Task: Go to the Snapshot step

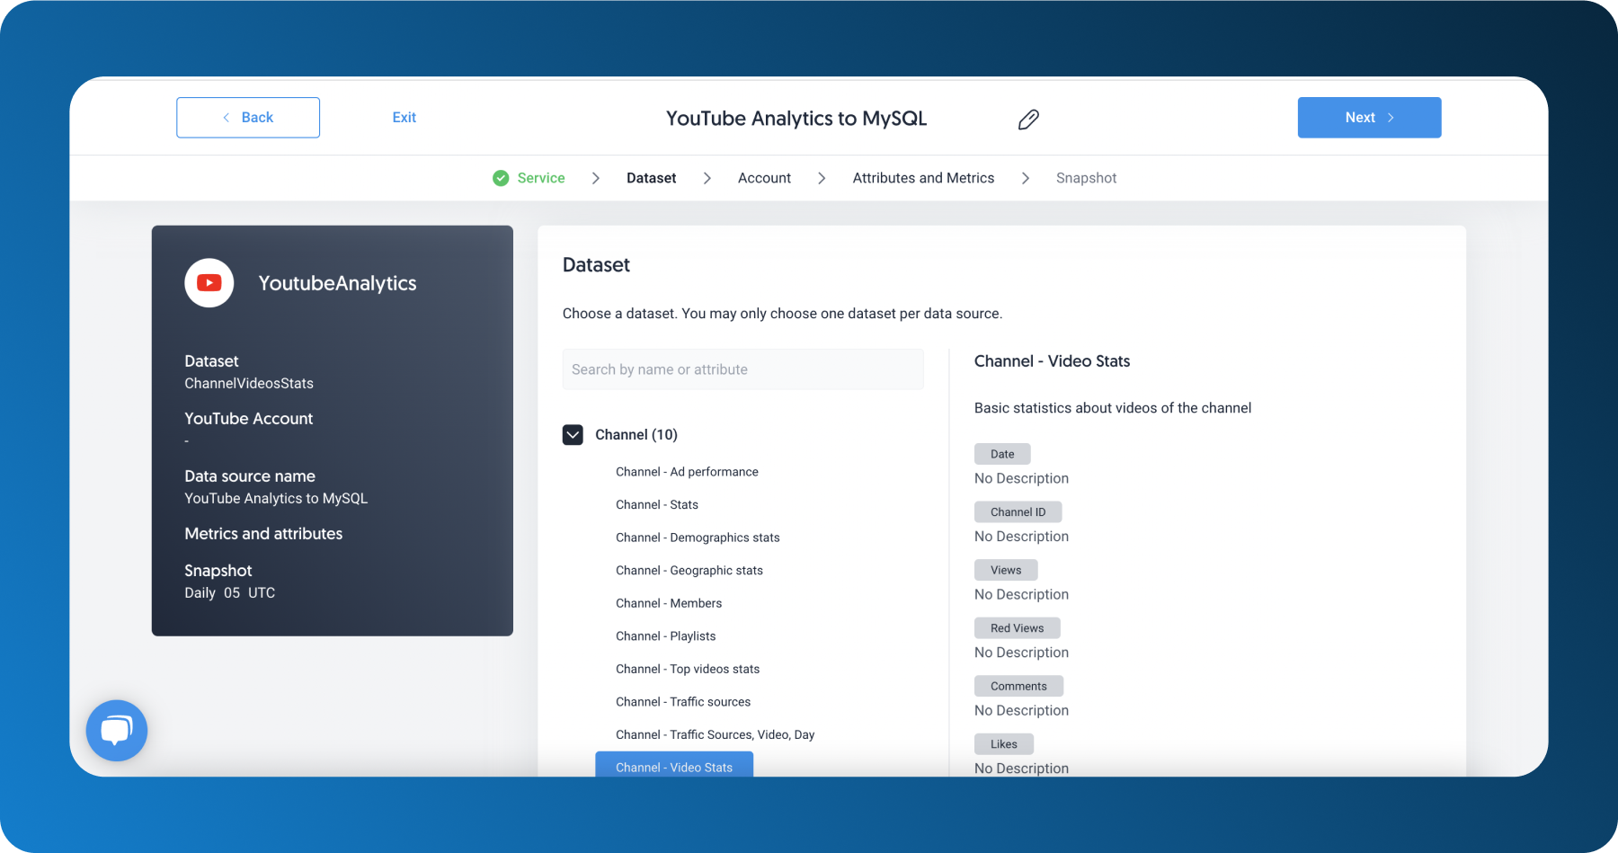Action: click(x=1086, y=178)
